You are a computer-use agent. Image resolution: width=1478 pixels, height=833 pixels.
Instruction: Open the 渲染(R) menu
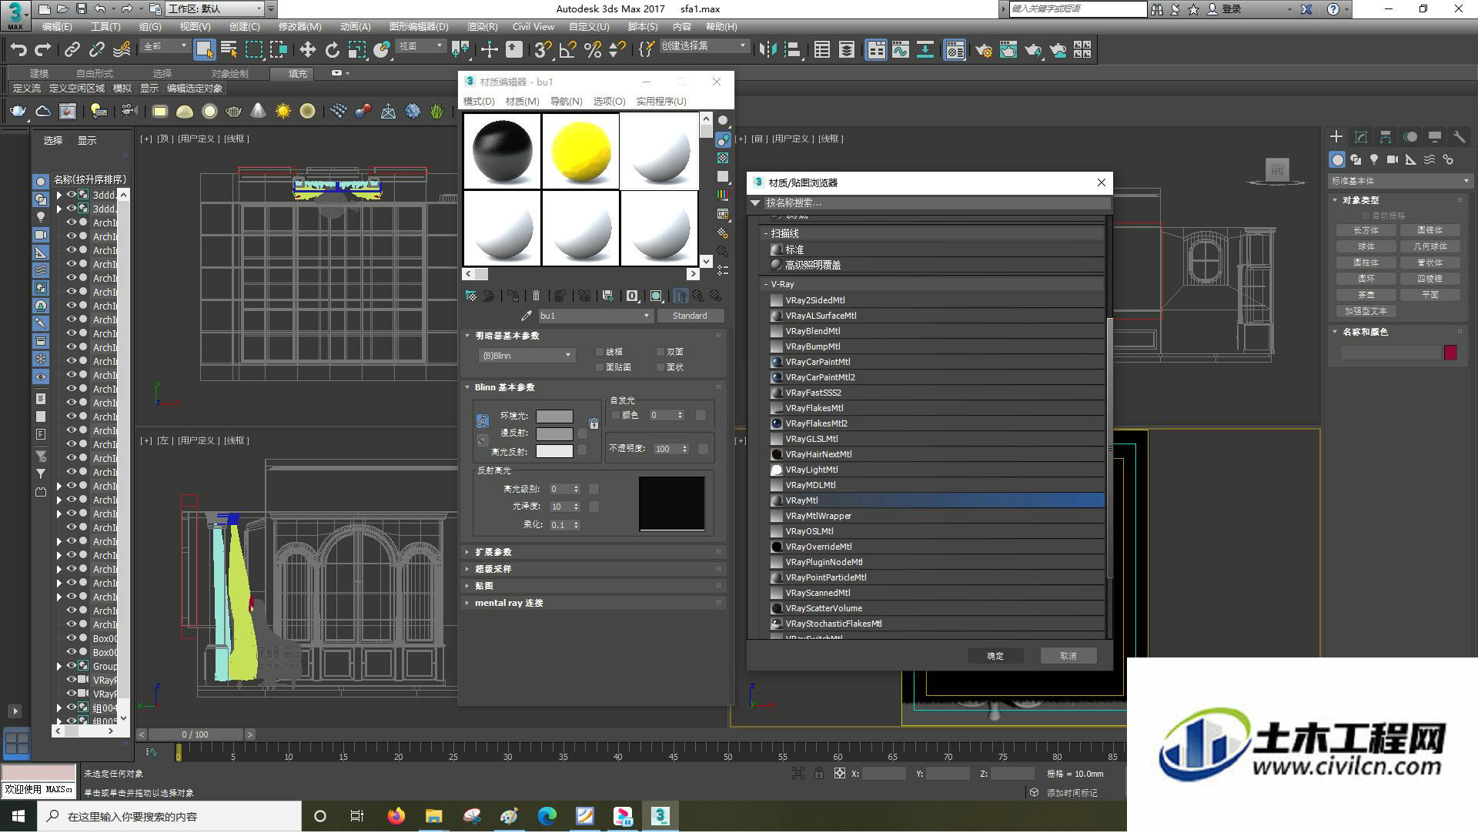pos(482,27)
